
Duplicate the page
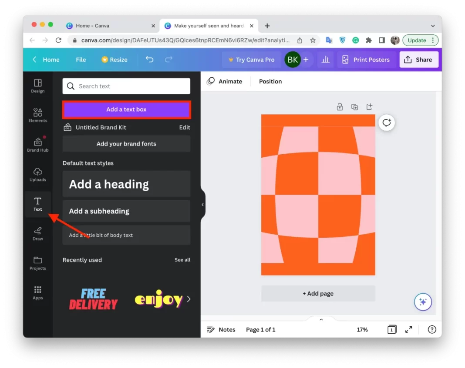[x=354, y=107]
